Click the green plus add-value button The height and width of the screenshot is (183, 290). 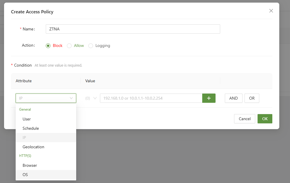pos(209,98)
